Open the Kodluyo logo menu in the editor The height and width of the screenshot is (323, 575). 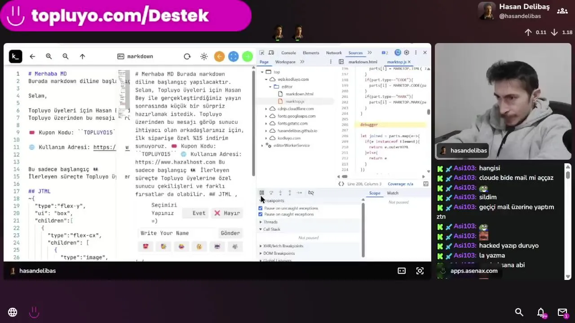coord(15,56)
